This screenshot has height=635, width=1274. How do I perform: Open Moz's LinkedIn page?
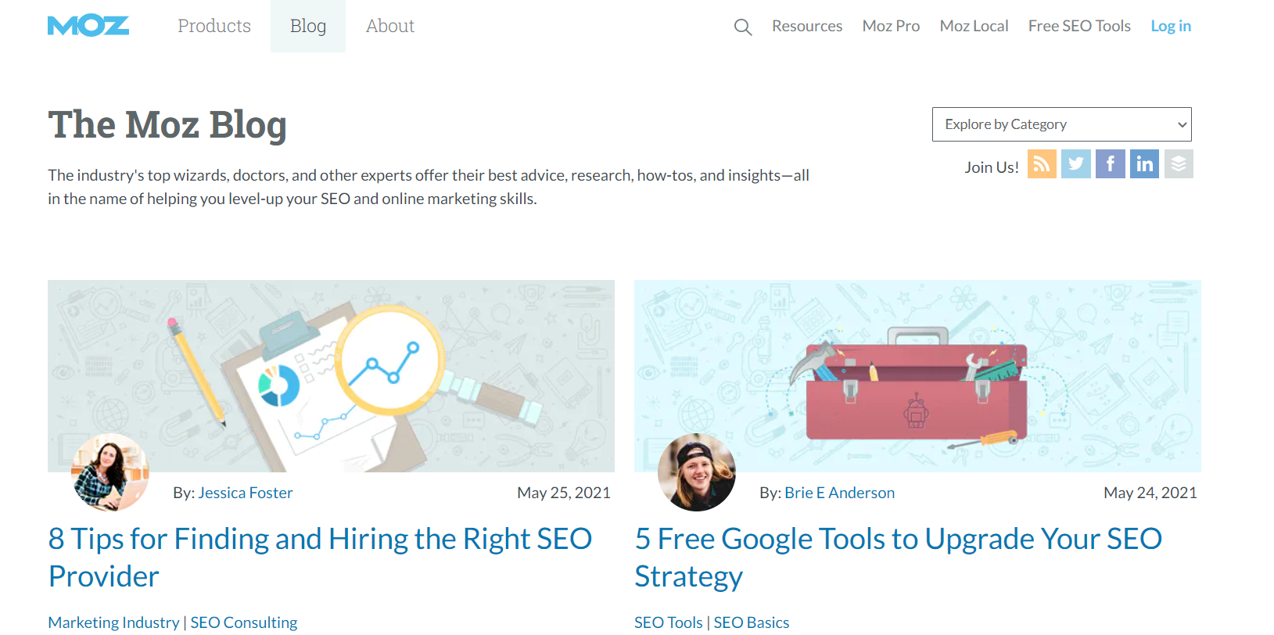(x=1144, y=163)
